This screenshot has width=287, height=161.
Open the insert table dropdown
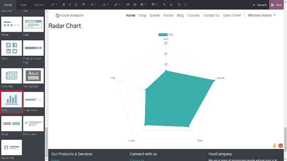(154, 5)
